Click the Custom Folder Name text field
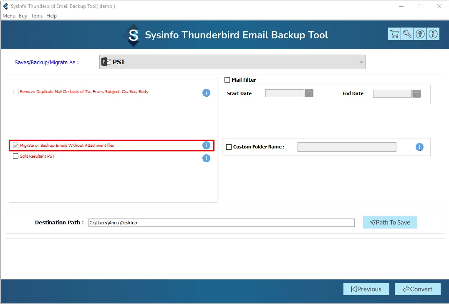The image size is (449, 304). (347, 147)
